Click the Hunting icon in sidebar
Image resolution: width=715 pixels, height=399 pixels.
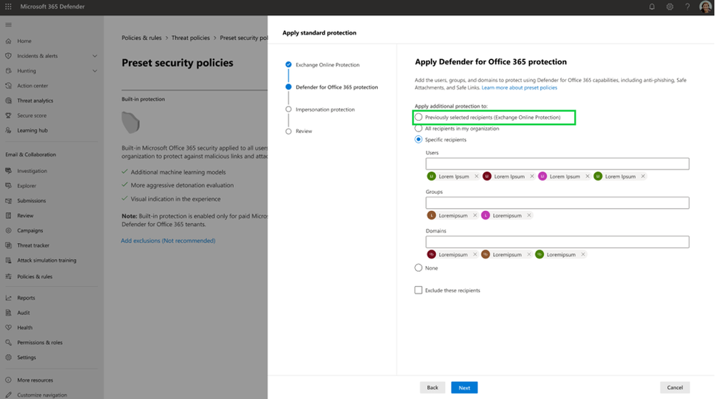click(8, 71)
